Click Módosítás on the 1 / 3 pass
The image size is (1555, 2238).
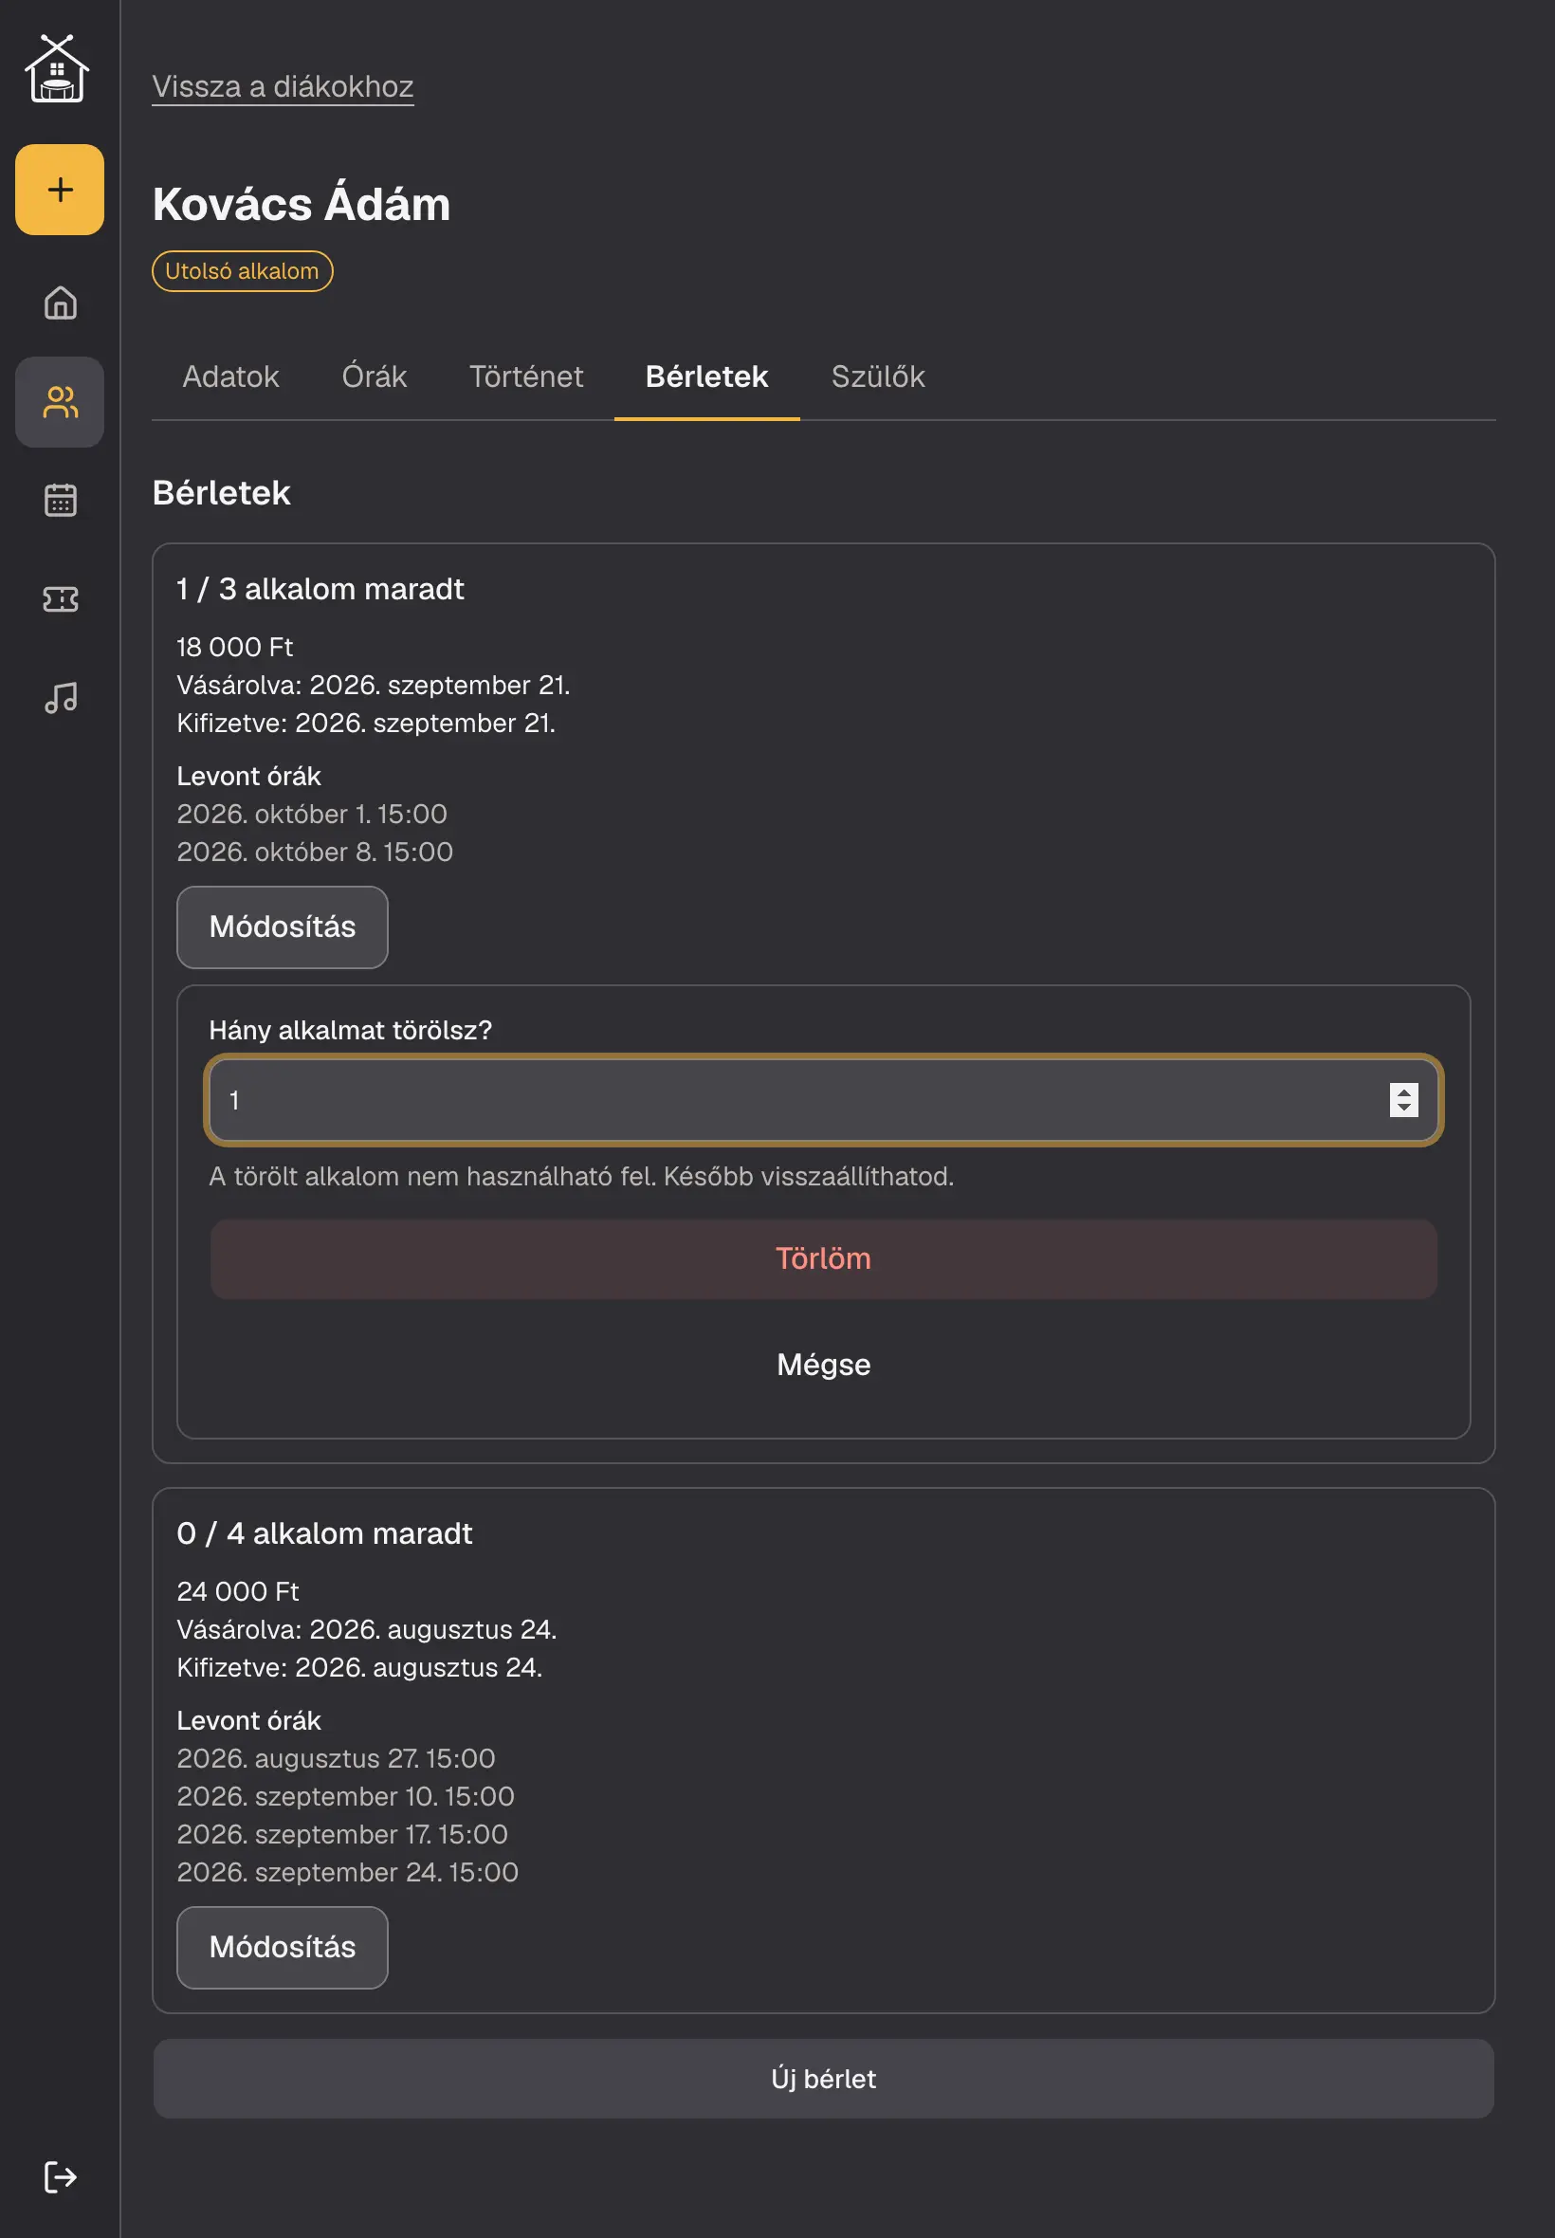coord(283,926)
